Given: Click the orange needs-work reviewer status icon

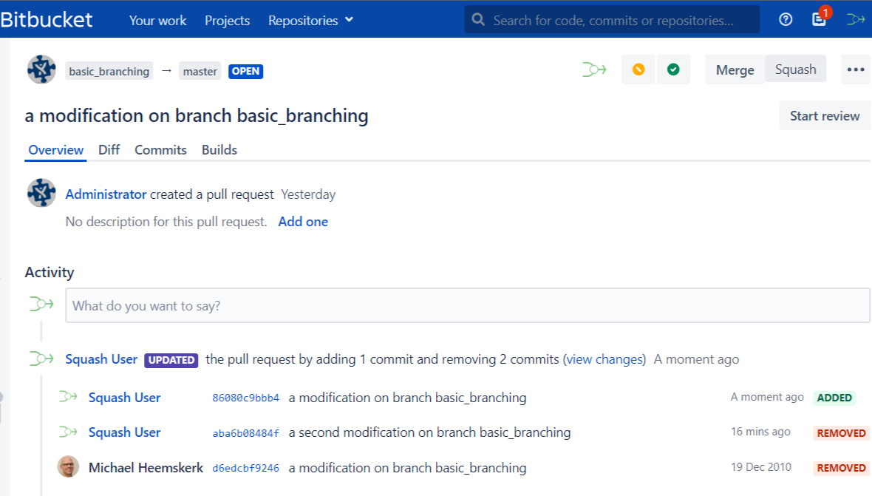Looking at the screenshot, I should pos(638,69).
